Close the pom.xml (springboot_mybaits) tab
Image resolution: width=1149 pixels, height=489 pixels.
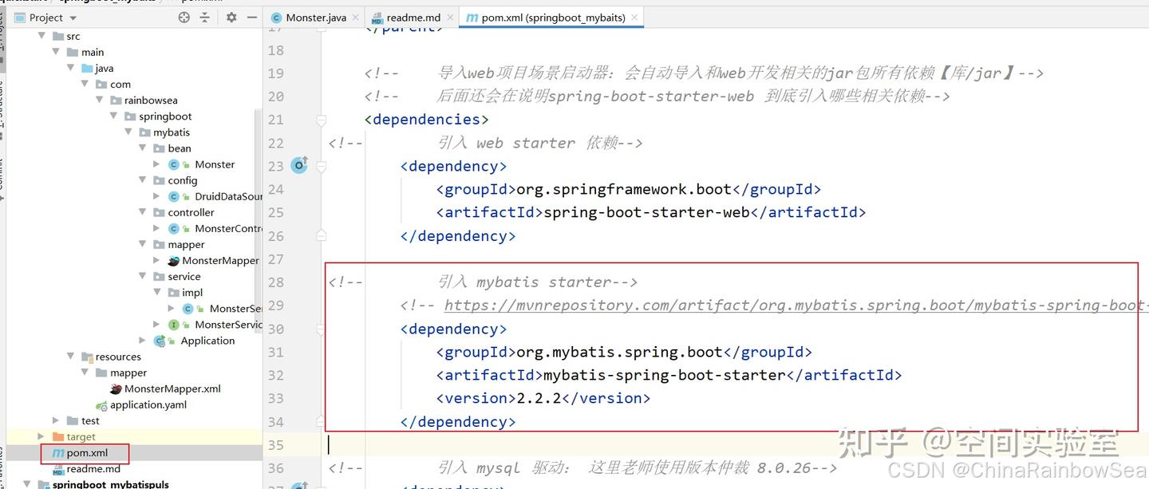coord(635,15)
